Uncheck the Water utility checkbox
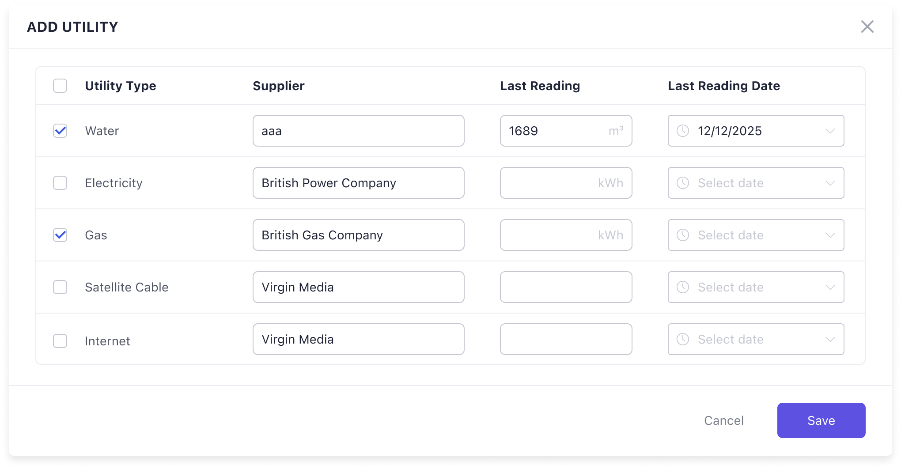 click(x=60, y=131)
